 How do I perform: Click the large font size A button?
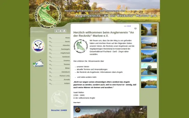pos(64,31)
